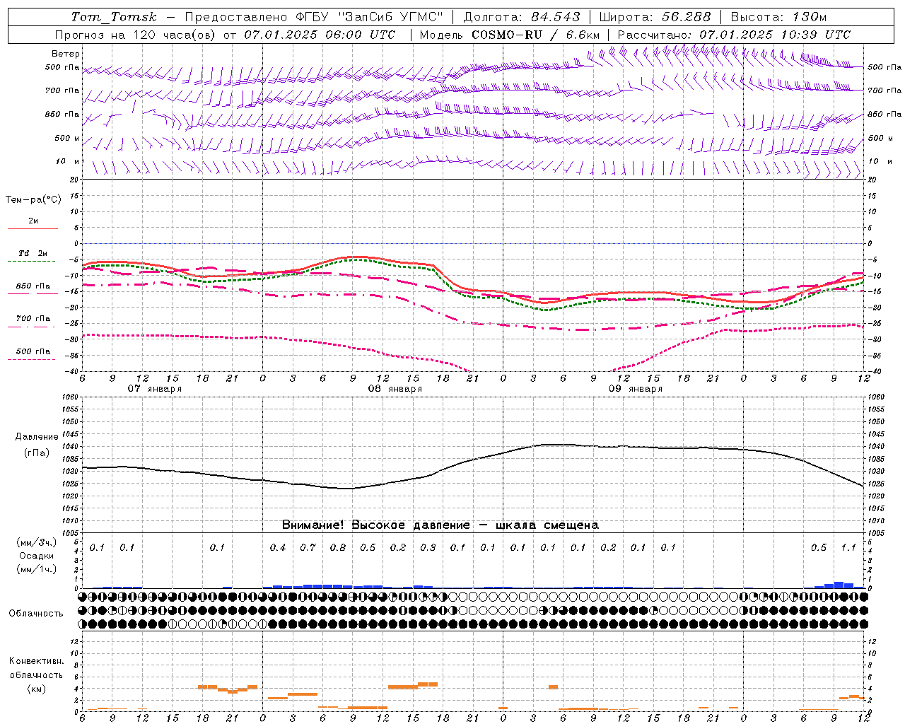Click the Tom_Tomsk station title
Viewport: 905px width, 724px height.
(x=114, y=17)
